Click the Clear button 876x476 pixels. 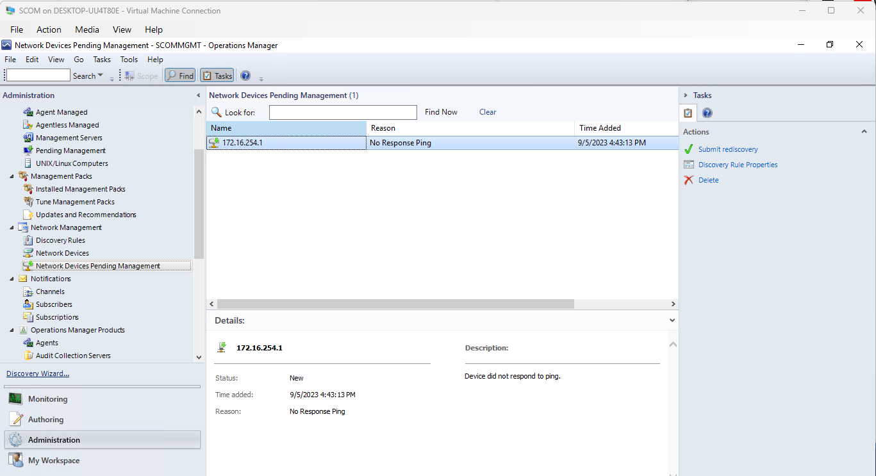tap(488, 112)
